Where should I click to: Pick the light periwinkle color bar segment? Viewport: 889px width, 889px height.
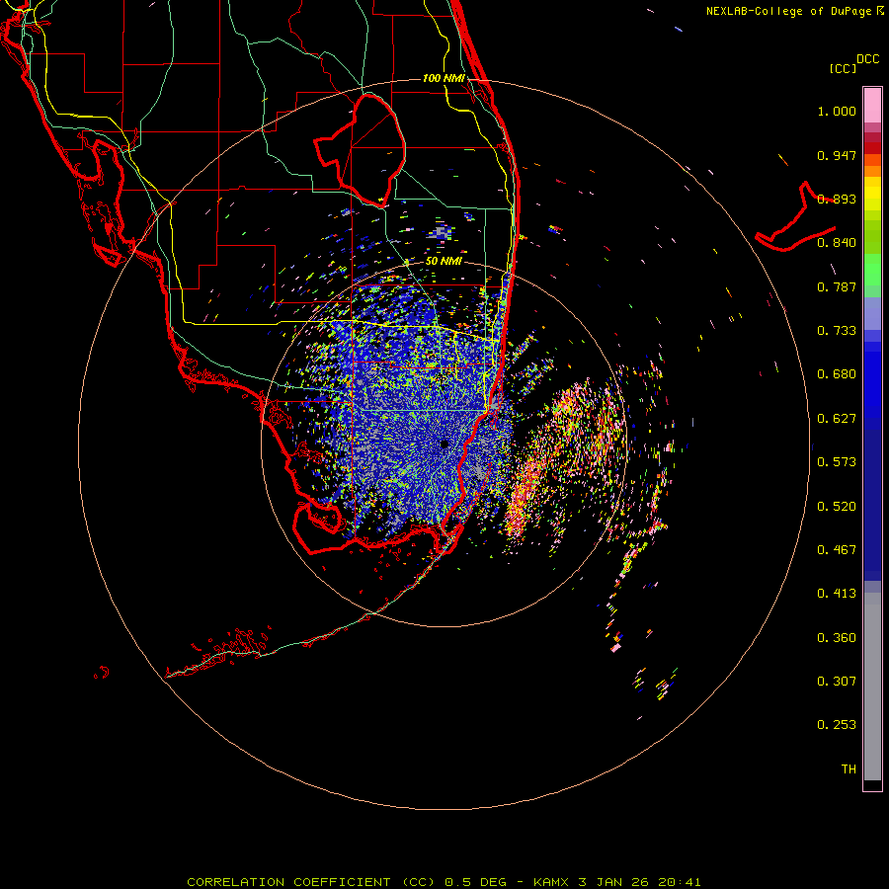872,314
